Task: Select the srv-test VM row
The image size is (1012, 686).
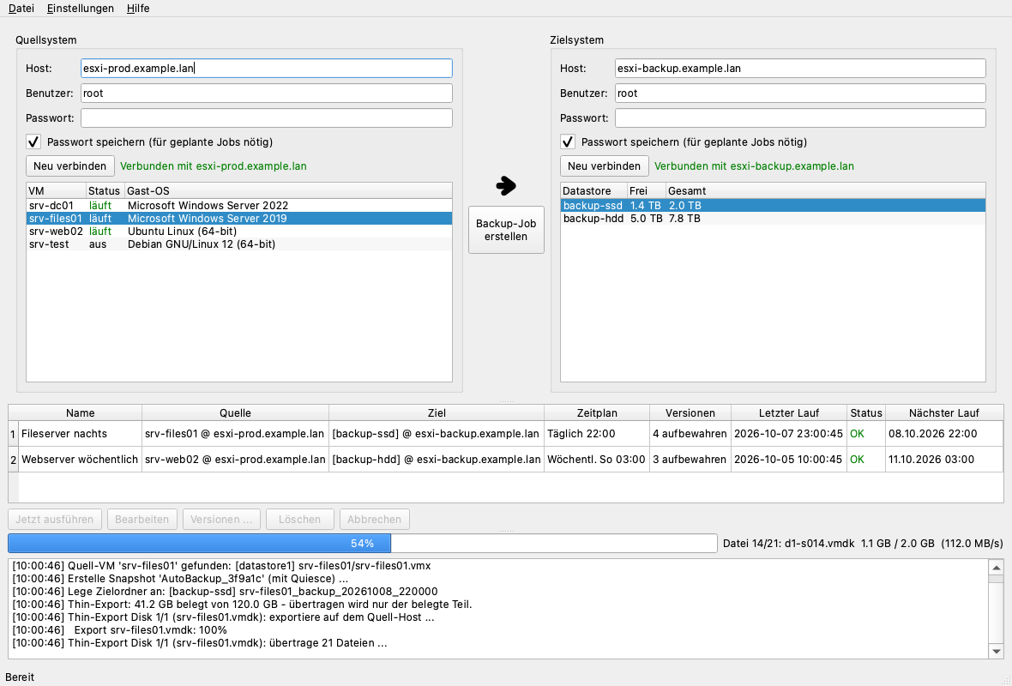Action: pyautogui.click(x=239, y=244)
